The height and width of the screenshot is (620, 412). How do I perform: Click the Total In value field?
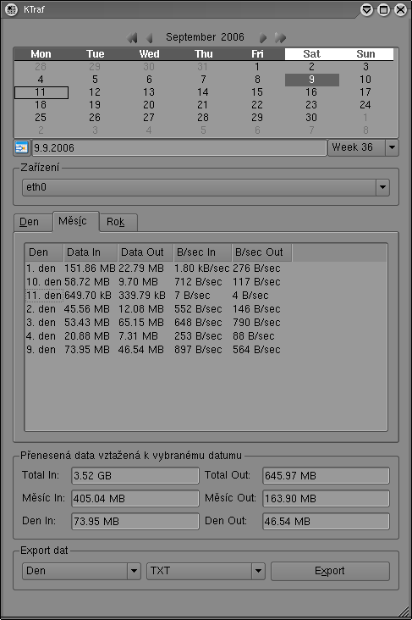tap(135, 476)
